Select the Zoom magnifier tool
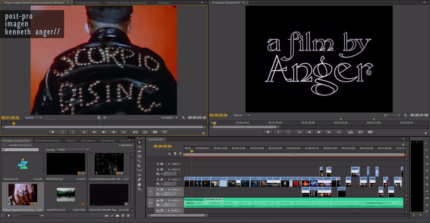This screenshot has width=430, height=223. pyautogui.click(x=139, y=189)
